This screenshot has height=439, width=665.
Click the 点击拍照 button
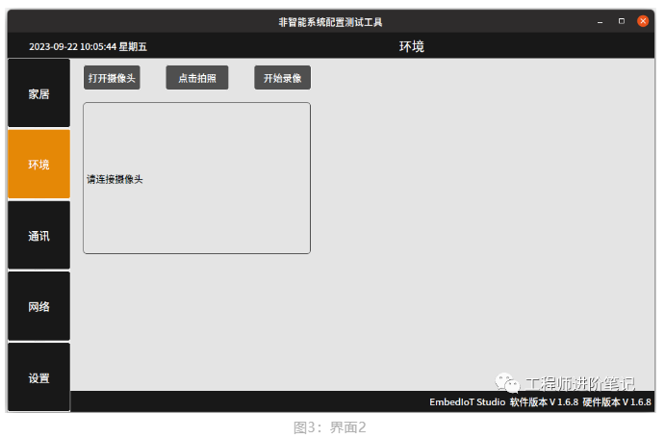coord(197,78)
